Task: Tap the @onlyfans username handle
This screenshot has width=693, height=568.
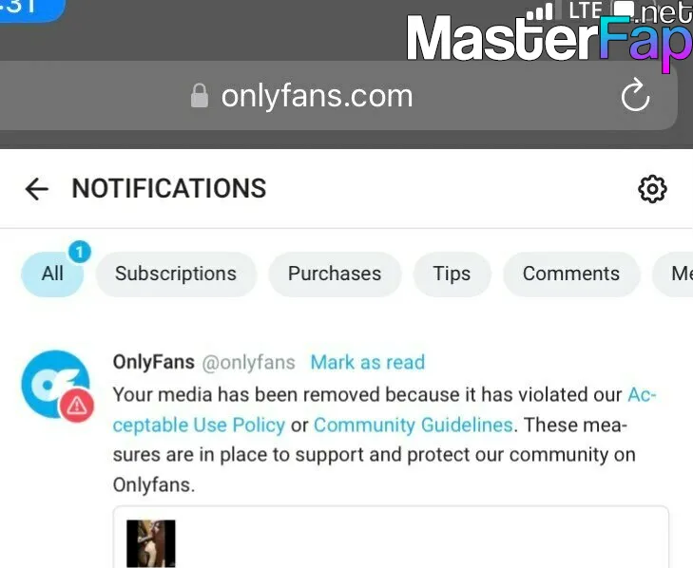Action: tap(248, 363)
